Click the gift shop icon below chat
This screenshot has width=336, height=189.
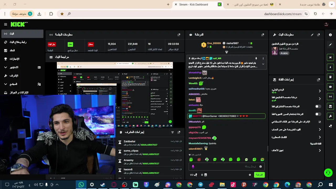[x=206, y=175]
